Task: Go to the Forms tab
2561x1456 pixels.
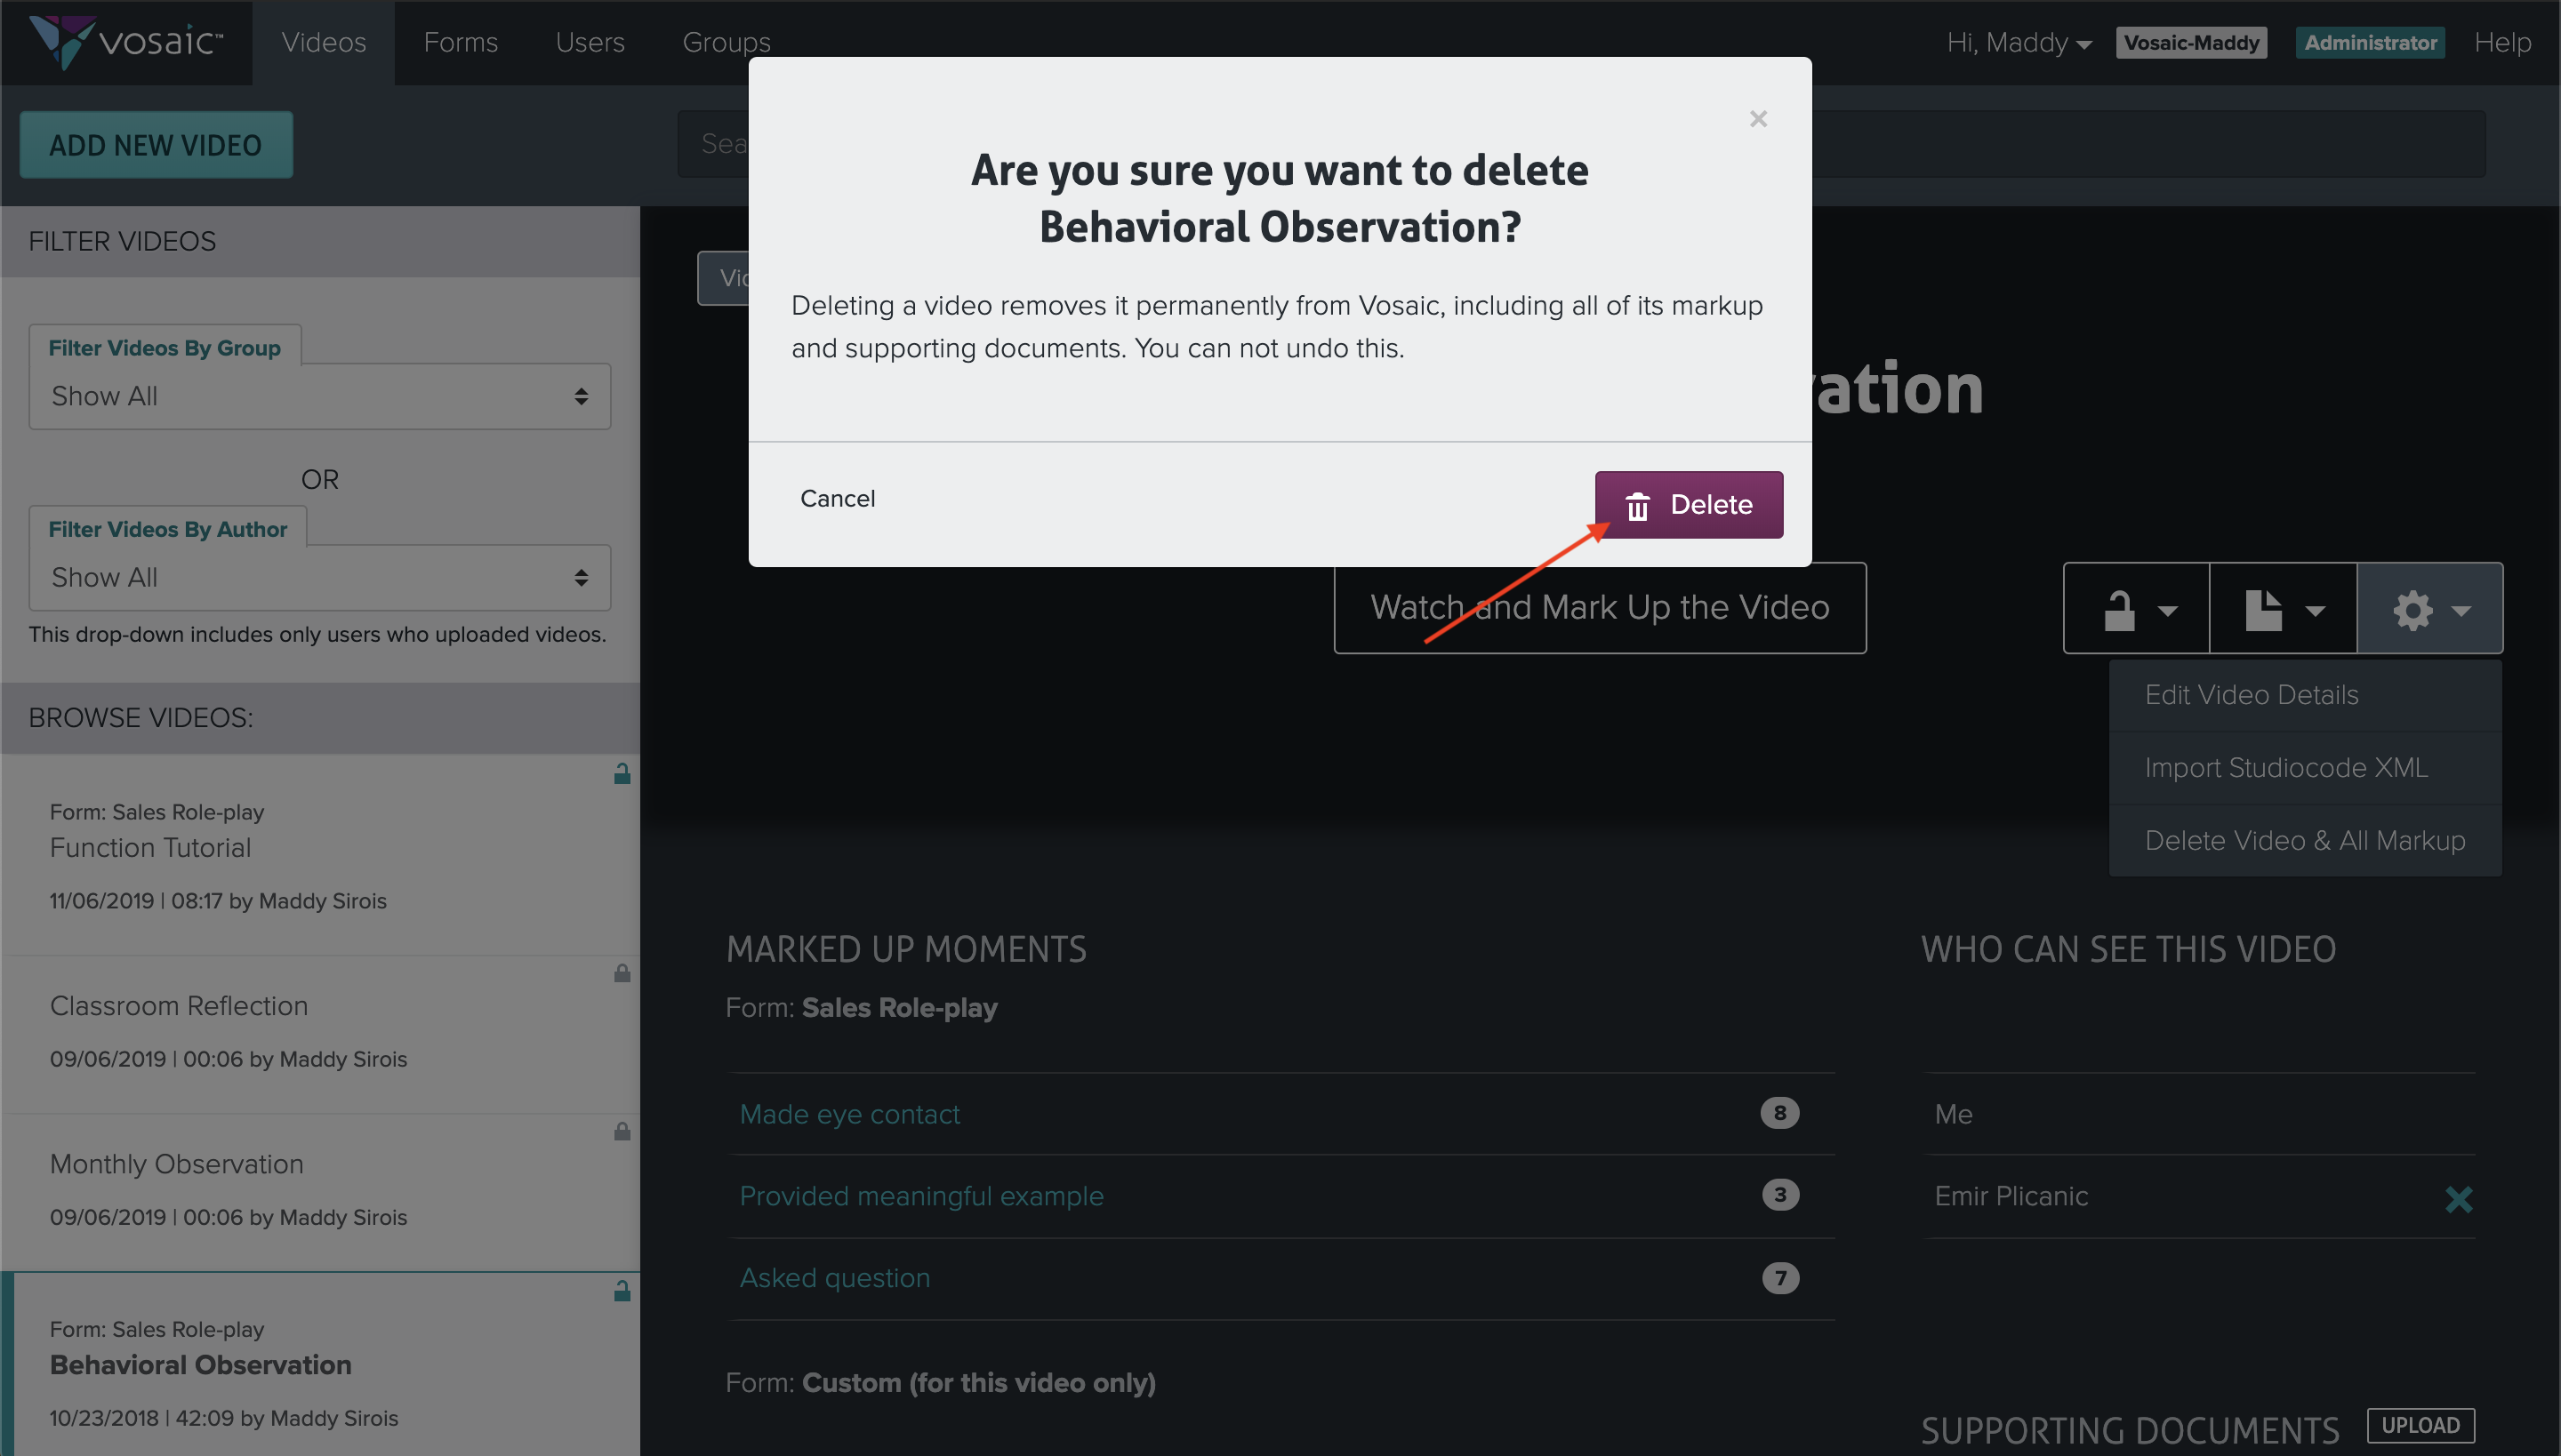Action: (461, 42)
